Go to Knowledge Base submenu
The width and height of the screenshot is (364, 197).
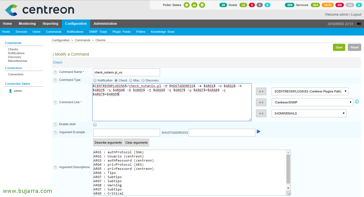163,32
